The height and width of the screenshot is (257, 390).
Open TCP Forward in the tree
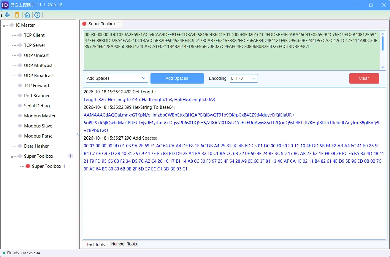[x=36, y=86]
